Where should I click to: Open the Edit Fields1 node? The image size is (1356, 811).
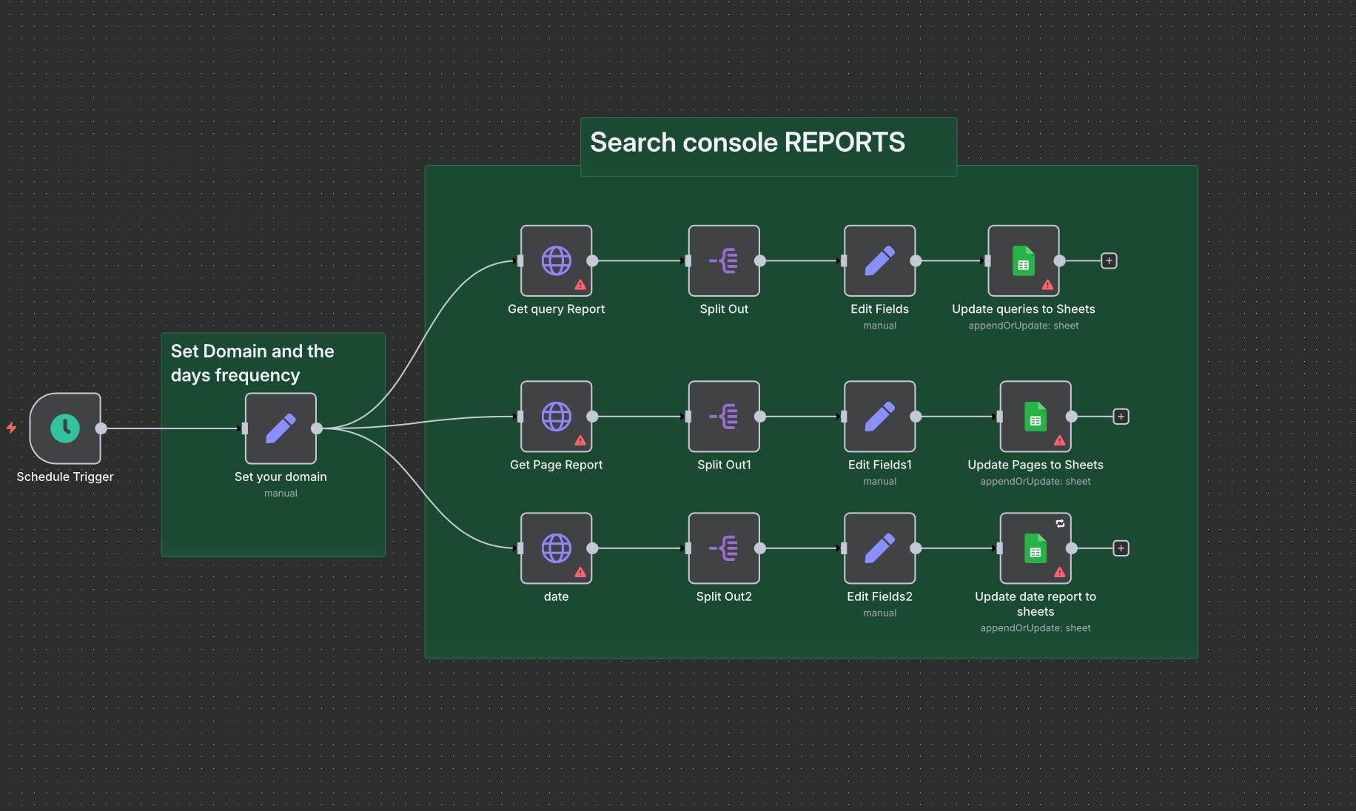[x=879, y=417]
